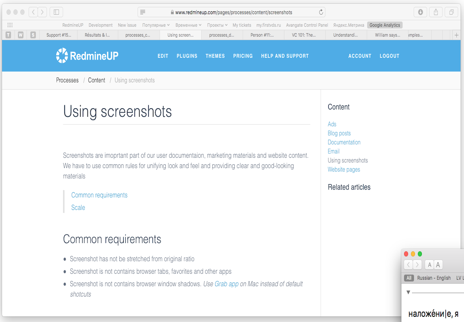This screenshot has width=464, height=322.
Task: Go back with Safari's back arrow
Action: [x=33, y=12]
